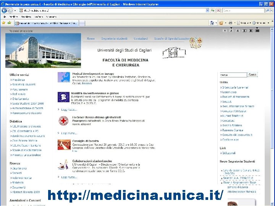Click Leggi tutto under Croce Rossa
This screenshot has height=206, width=275.
point(69,133)
